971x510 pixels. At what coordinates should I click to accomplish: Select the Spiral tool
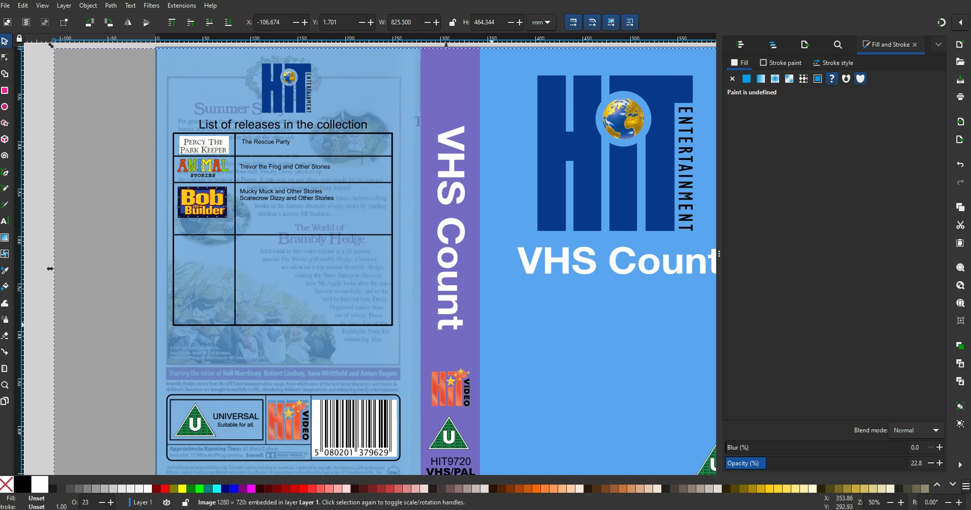coord(5,156)
